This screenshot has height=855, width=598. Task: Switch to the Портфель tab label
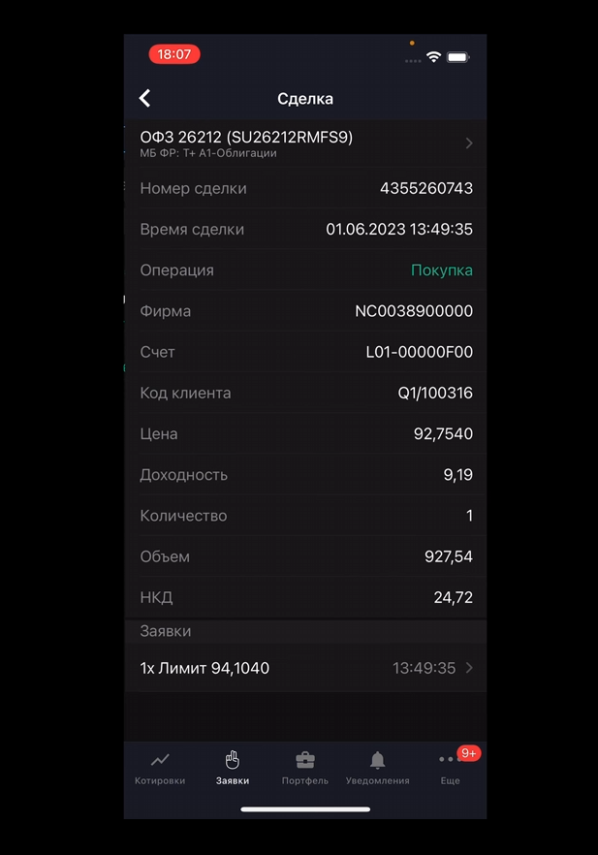pyautogui.click(x=305, y=780)
